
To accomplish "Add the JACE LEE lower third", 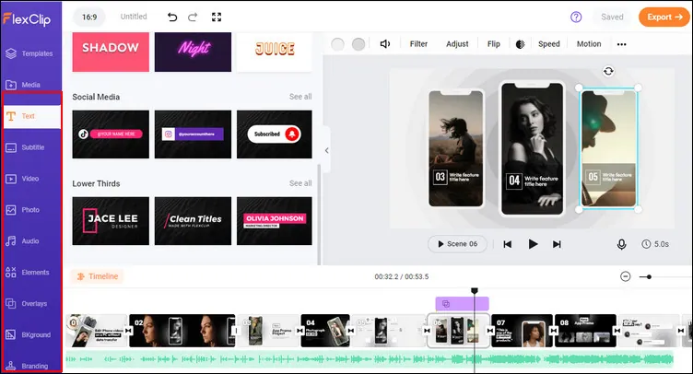I will [x=111, y=221].
